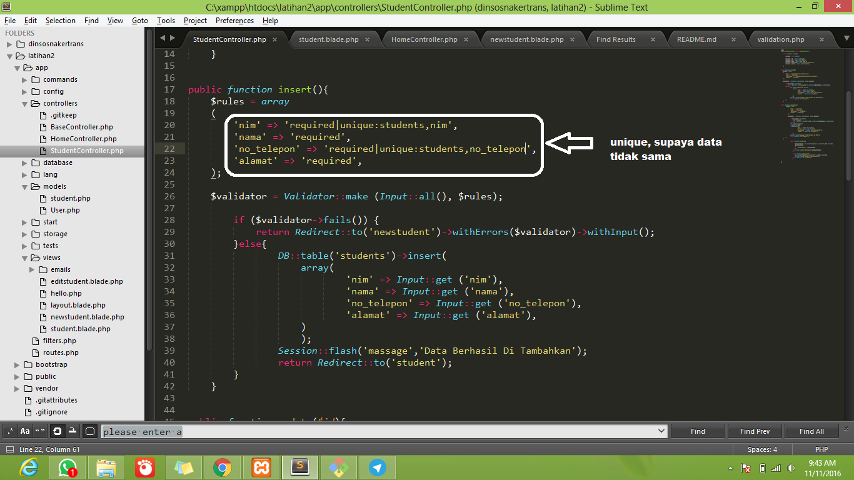The height and width of the screenshot is (480, 854).
Task: Click the Find Prev button
Action: click(755, 431)
